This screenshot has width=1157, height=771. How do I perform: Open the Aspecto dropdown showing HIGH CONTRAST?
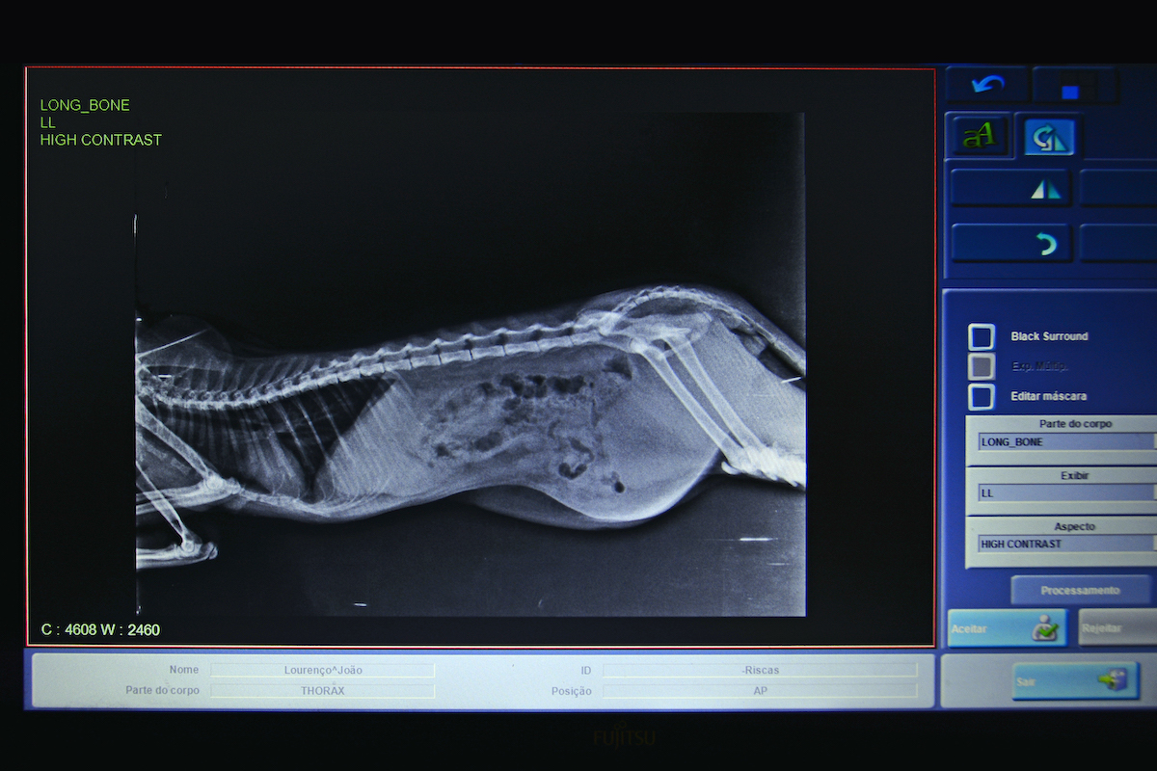1065,545
